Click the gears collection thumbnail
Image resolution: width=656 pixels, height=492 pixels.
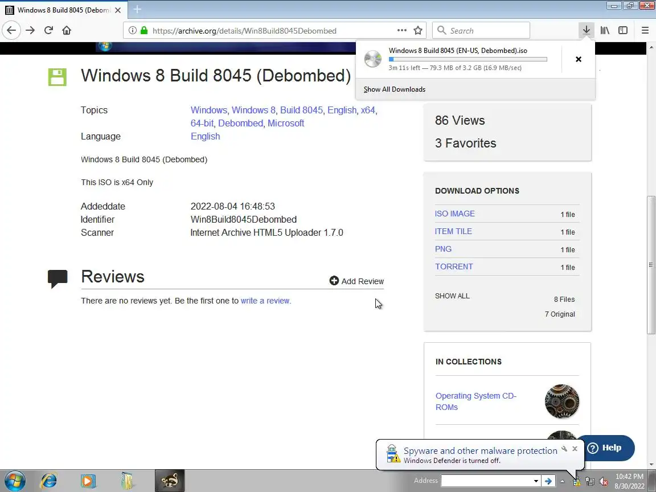click(562, 401)
